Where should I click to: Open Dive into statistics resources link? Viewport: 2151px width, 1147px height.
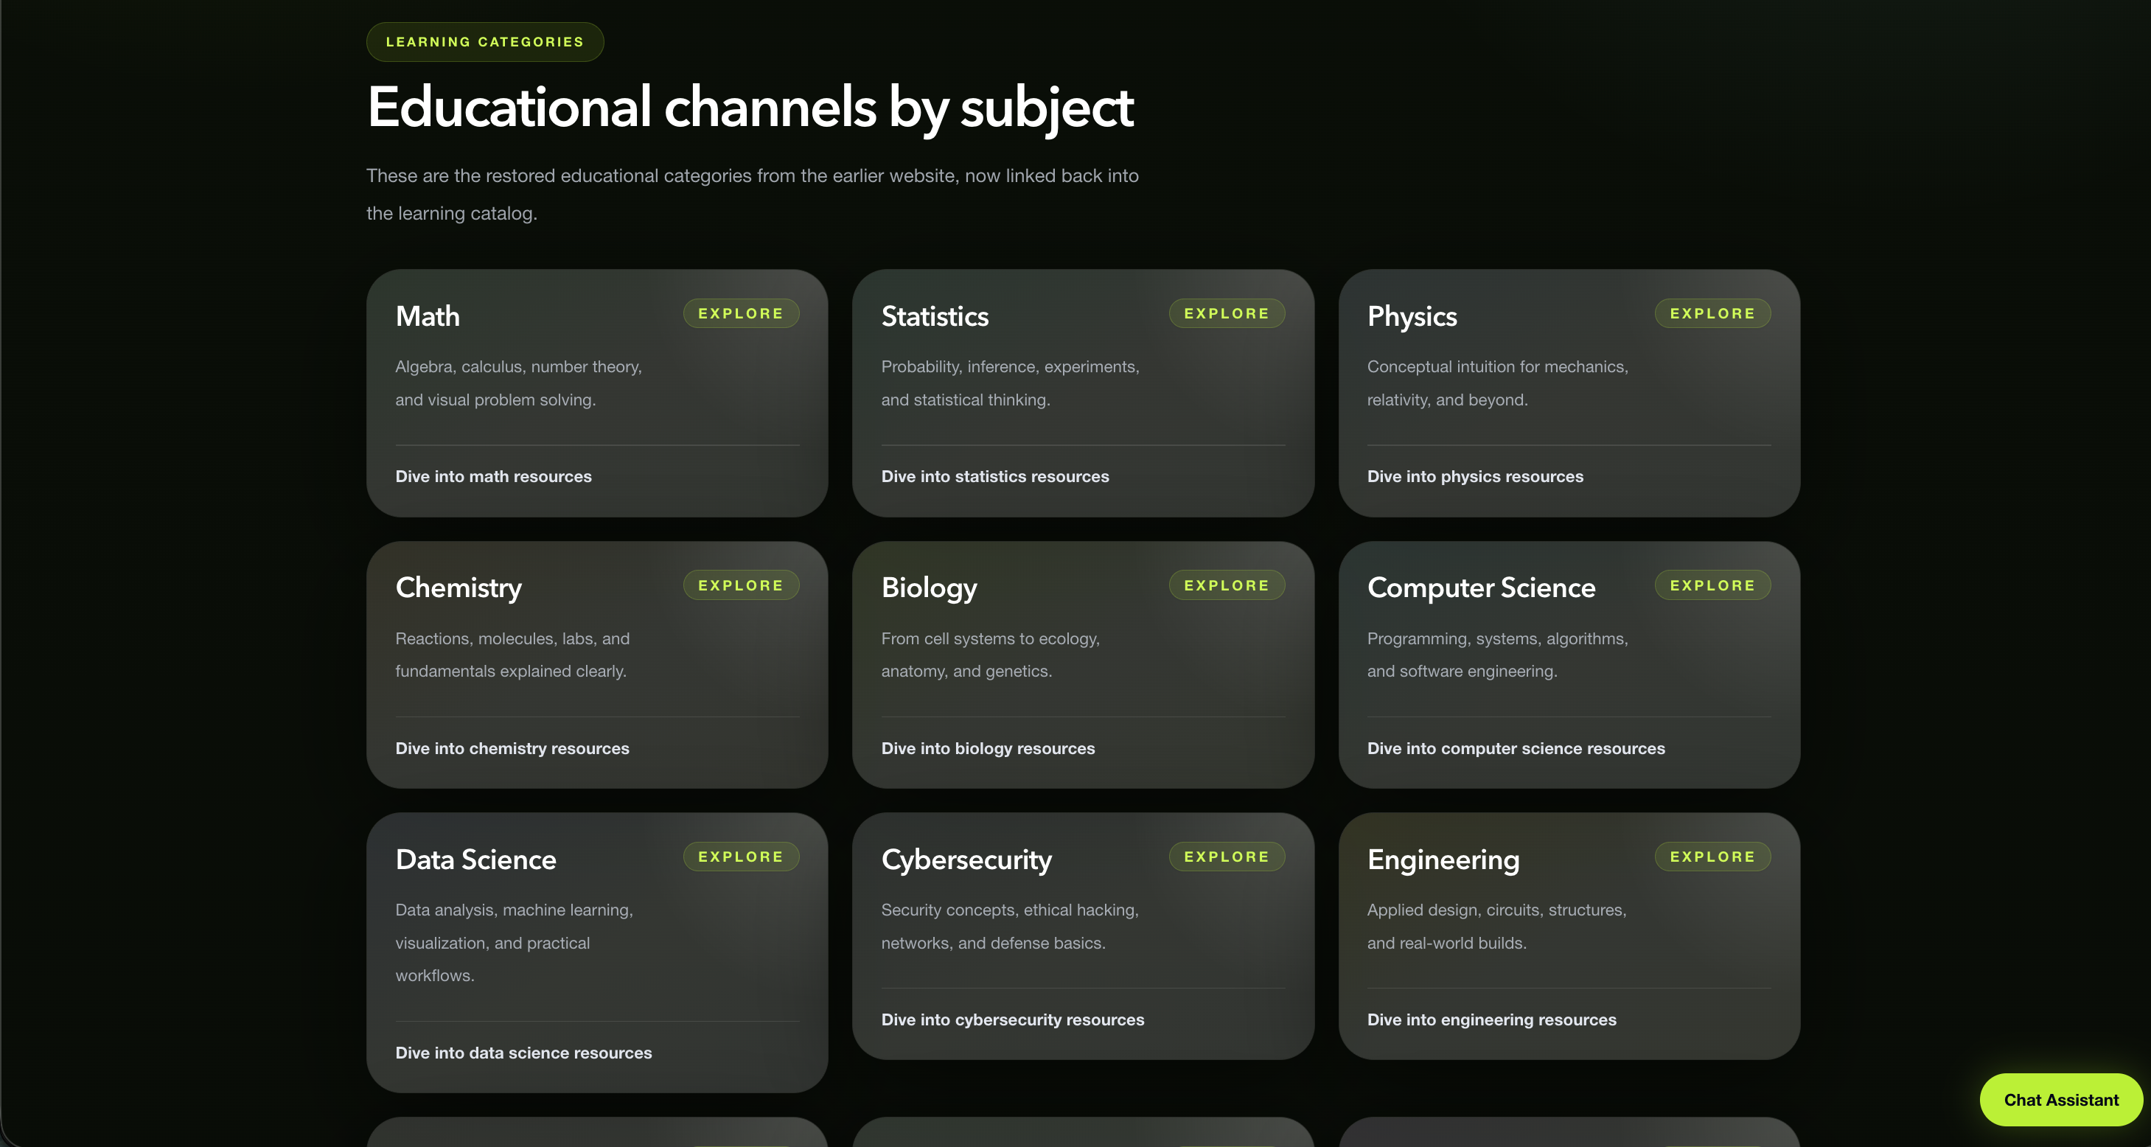coord(994,477)
